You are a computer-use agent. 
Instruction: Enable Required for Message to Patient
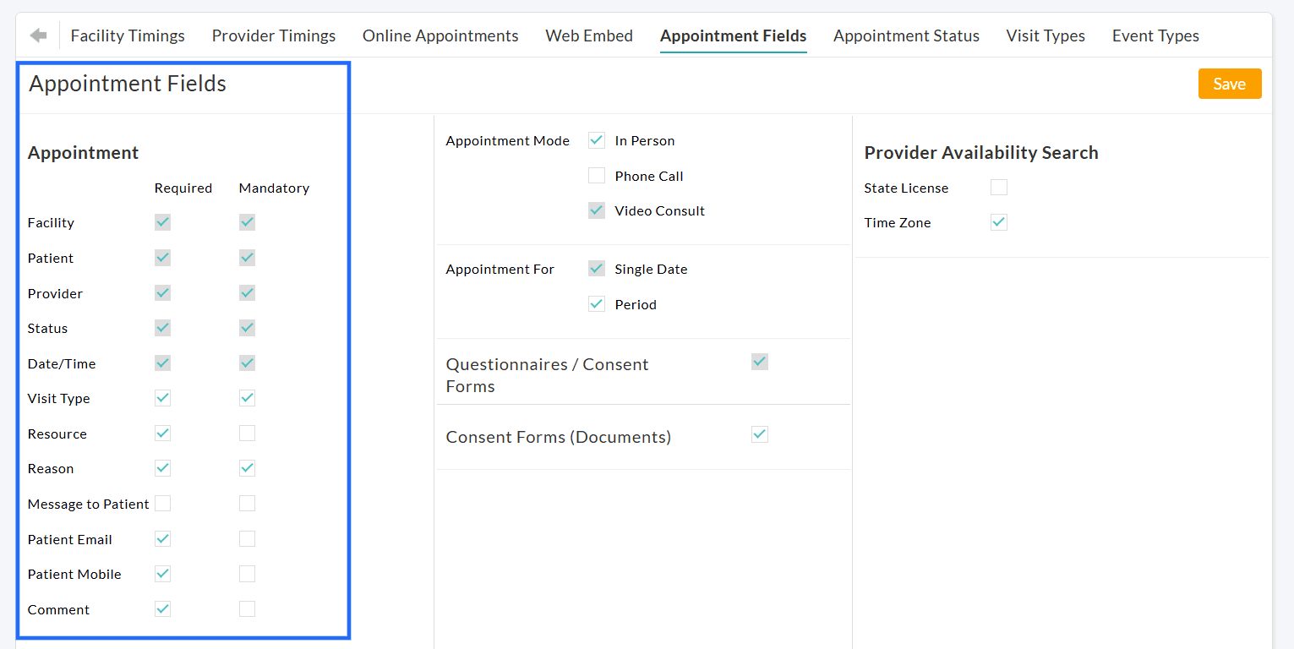pyautogui.click(x=162, y=503)
